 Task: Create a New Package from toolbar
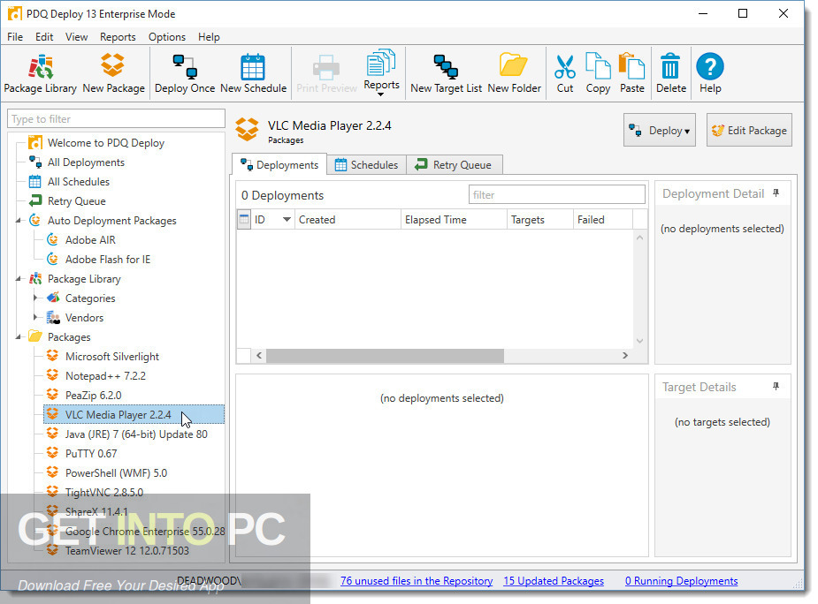113,73
